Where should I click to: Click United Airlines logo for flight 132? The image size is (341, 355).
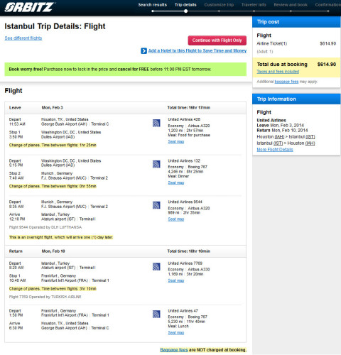[x=156, y=164]
